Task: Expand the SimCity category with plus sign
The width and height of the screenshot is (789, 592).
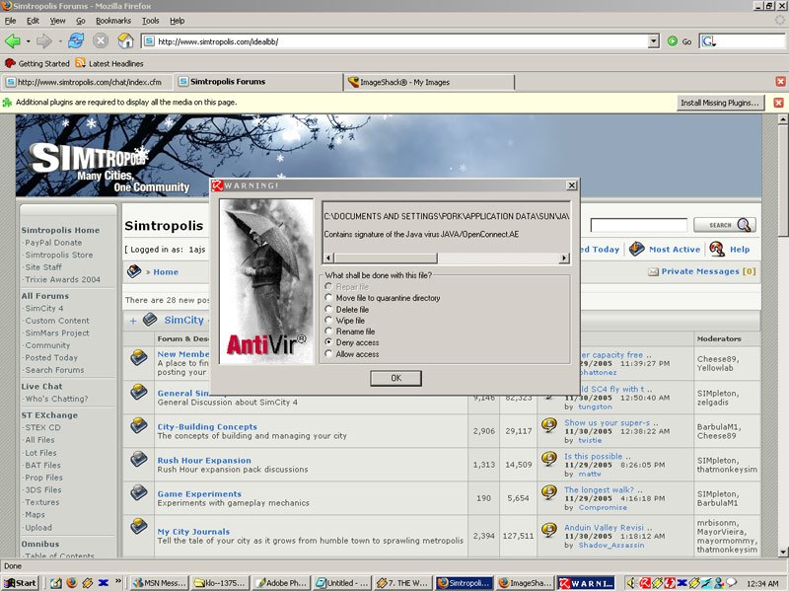Action: (133, 321)
